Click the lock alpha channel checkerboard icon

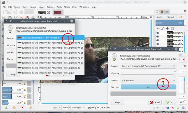(172, 29)
